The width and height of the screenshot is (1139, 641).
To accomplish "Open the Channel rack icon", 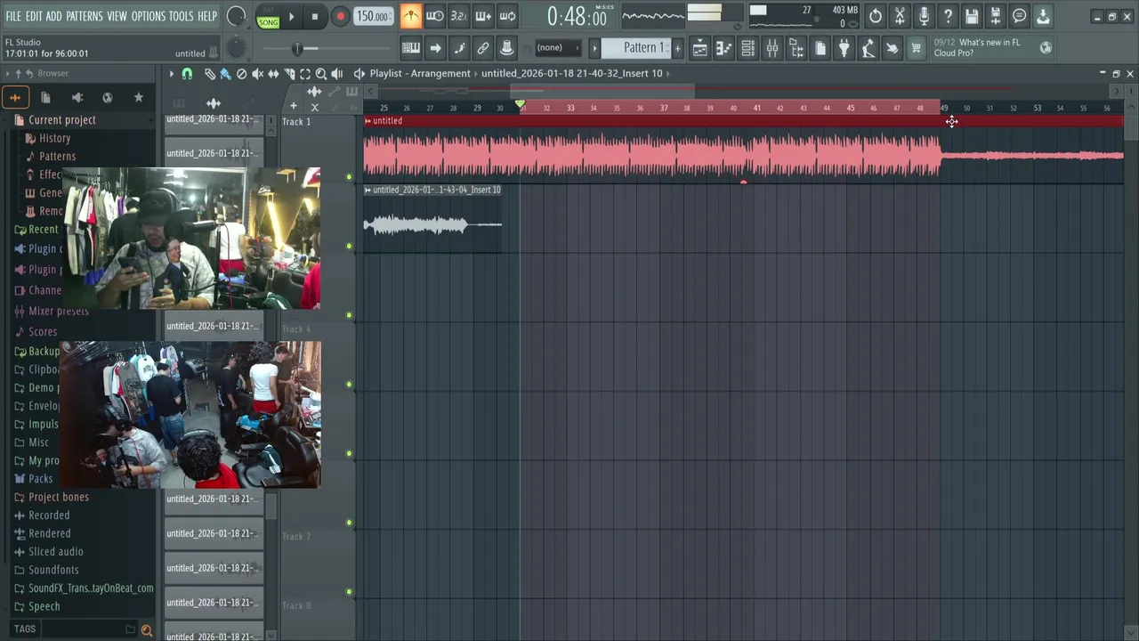I will [x=748, y=48].
